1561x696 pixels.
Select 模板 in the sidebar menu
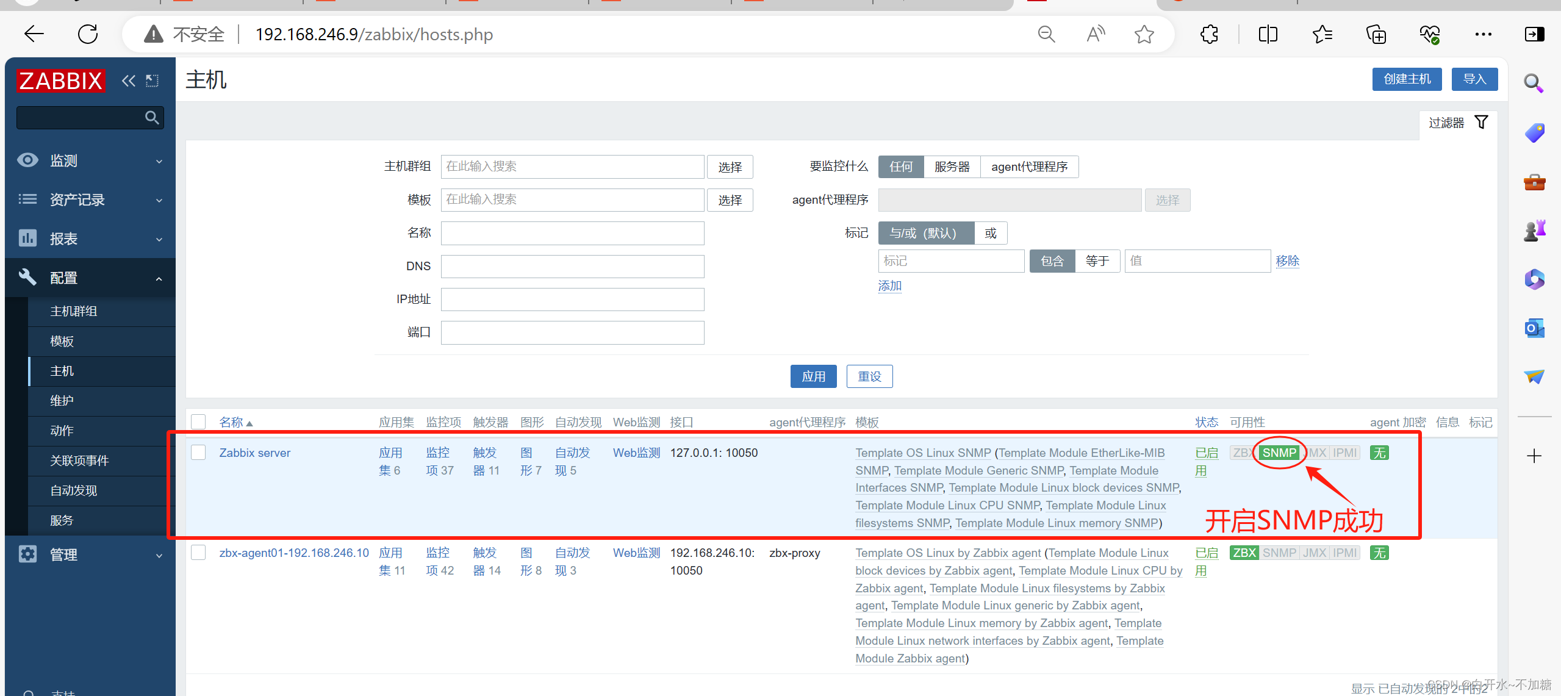point(62,340)
